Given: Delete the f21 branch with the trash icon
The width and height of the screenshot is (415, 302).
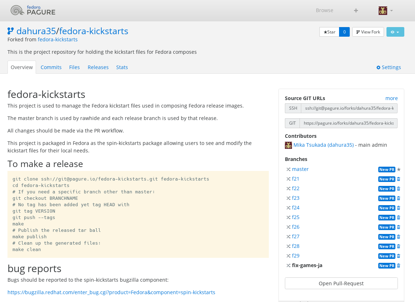Looking at the screenshot, I should (399, 179).
